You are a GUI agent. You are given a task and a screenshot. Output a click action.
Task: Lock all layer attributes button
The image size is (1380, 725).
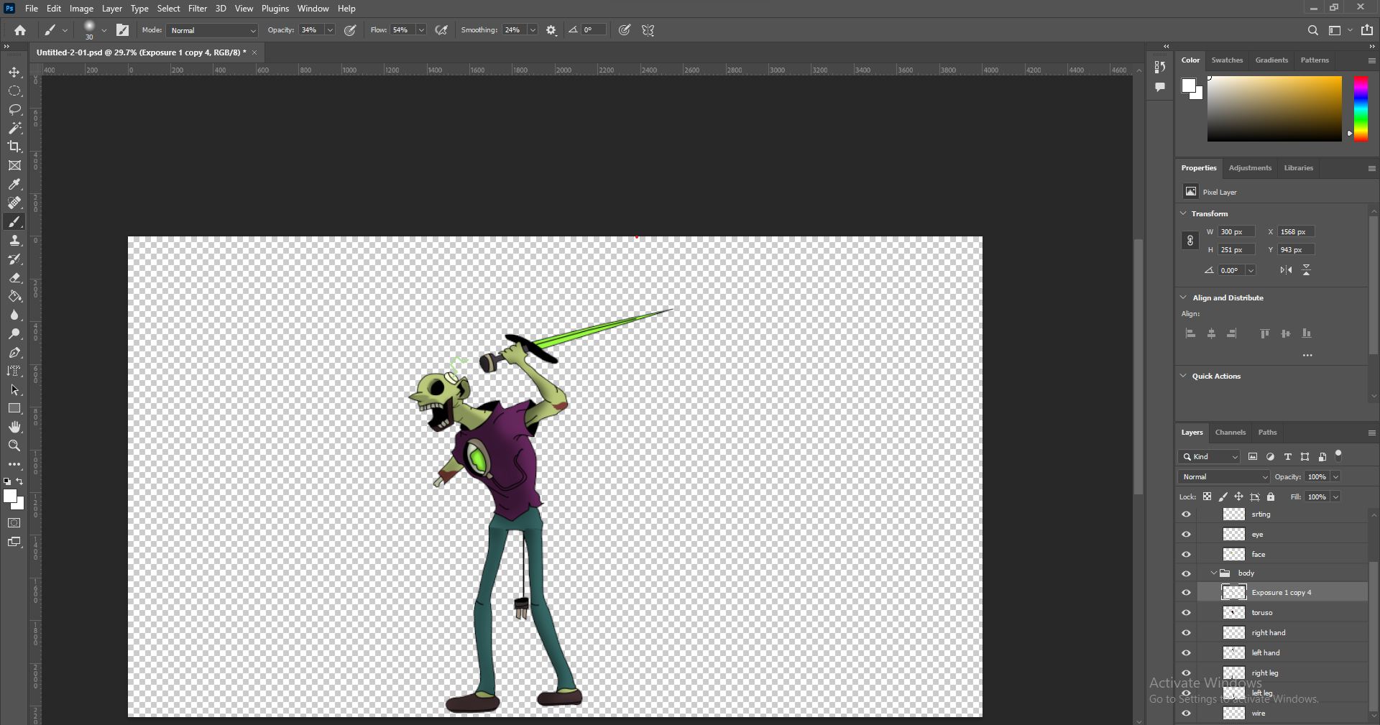pos(1271,497)
